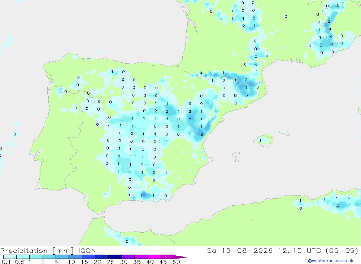The image size is (361, 264).
Task: Select the 15–20 mm legend swatch
Action: click(x=88, y=257)
